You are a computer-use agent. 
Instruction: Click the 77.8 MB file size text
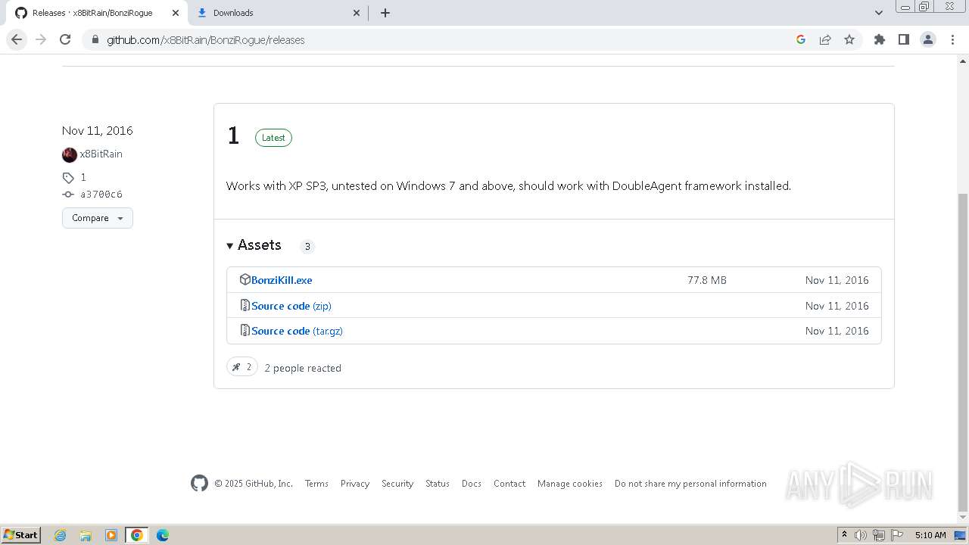[707, 280]
